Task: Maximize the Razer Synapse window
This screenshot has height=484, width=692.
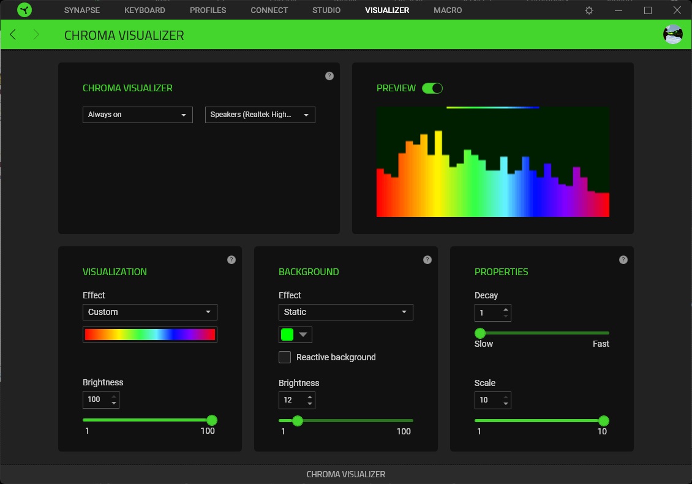Action: pos(648,10)
